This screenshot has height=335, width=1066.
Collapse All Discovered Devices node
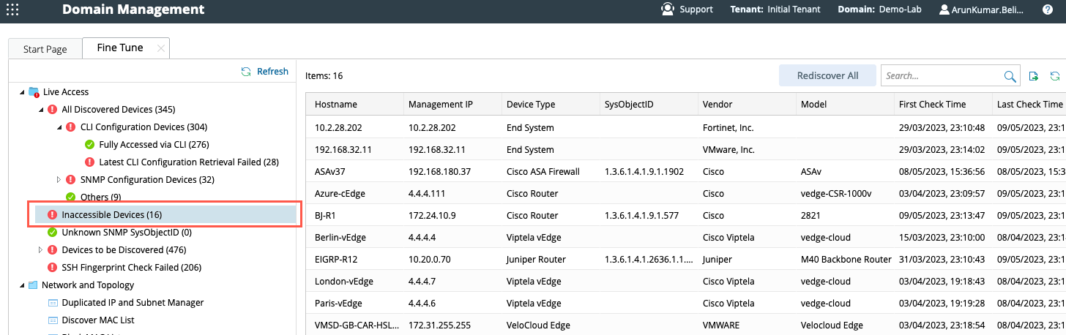pos(40,110)
